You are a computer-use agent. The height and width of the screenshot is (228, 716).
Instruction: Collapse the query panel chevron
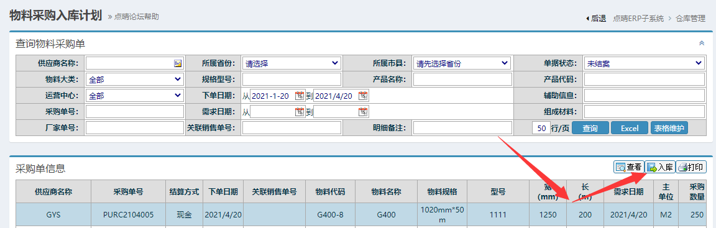(x=702, y=43)
